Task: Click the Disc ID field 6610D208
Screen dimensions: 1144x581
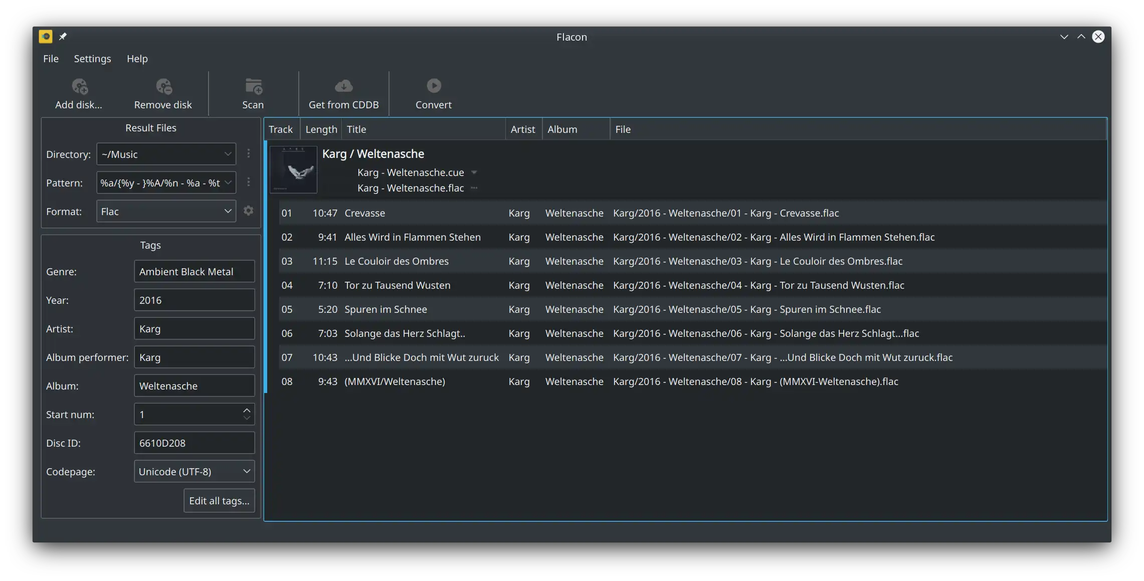Action: point(194,443)
